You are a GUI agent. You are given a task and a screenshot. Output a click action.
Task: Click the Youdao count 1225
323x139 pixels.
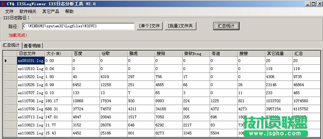(x=224, y=101)
